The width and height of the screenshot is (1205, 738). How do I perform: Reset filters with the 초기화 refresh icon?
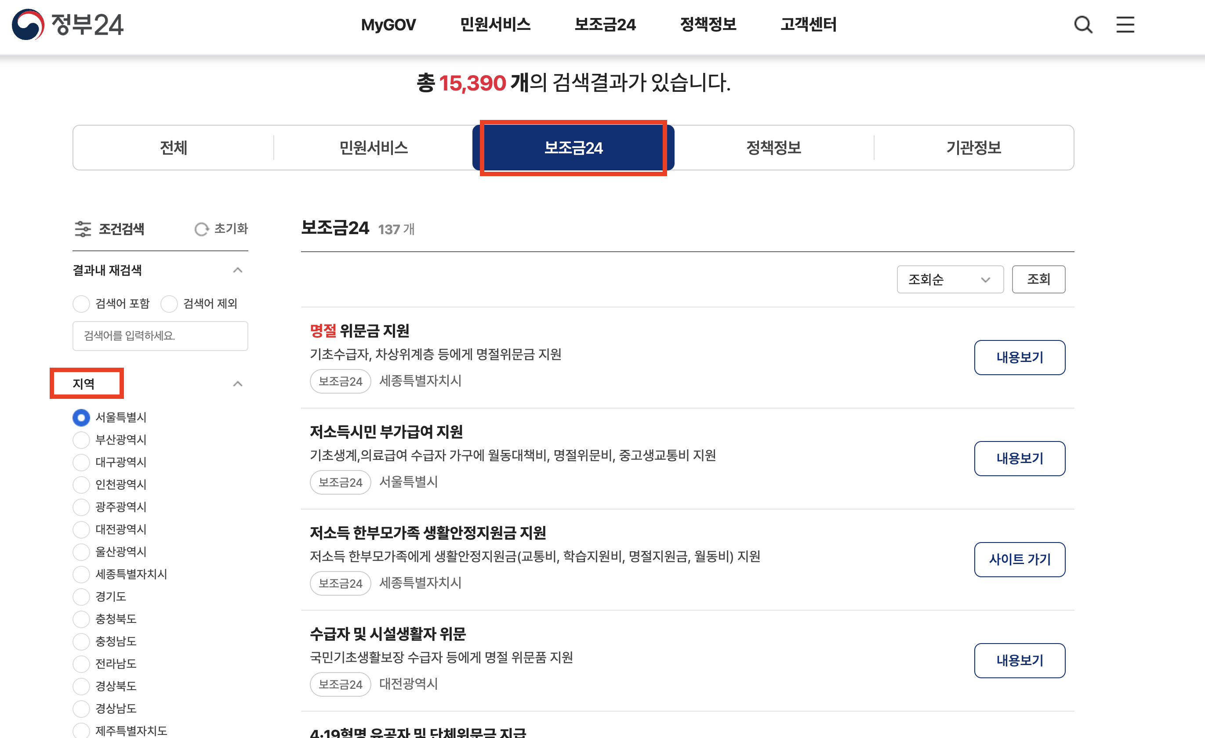201,229
